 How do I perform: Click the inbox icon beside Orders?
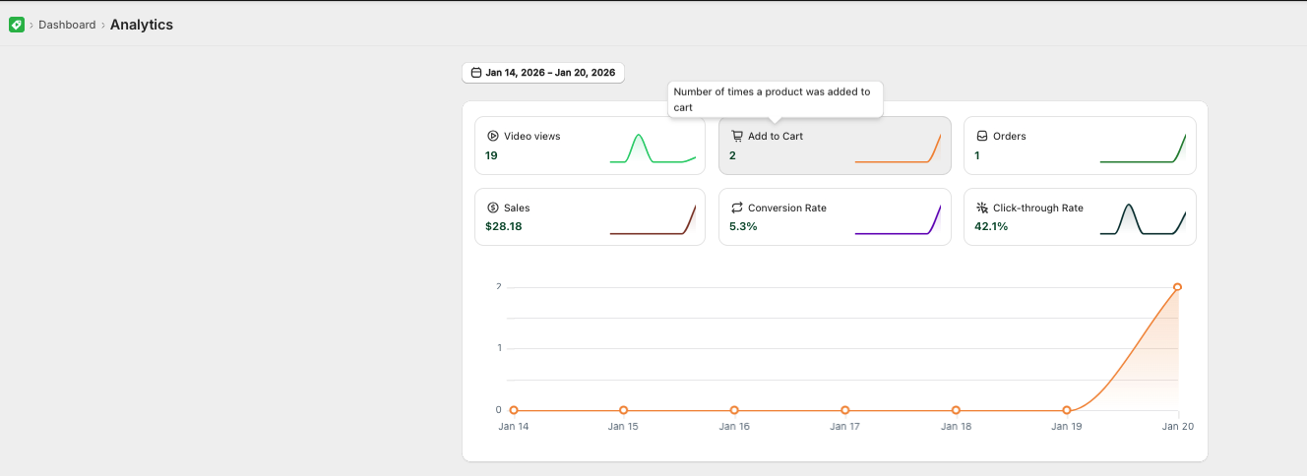(x=981, y=136)
